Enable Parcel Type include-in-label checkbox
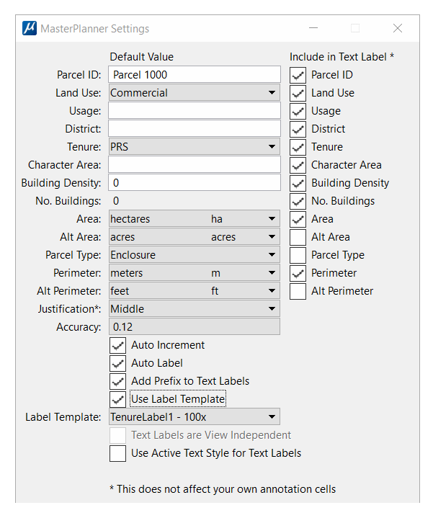 pos(298,255)
